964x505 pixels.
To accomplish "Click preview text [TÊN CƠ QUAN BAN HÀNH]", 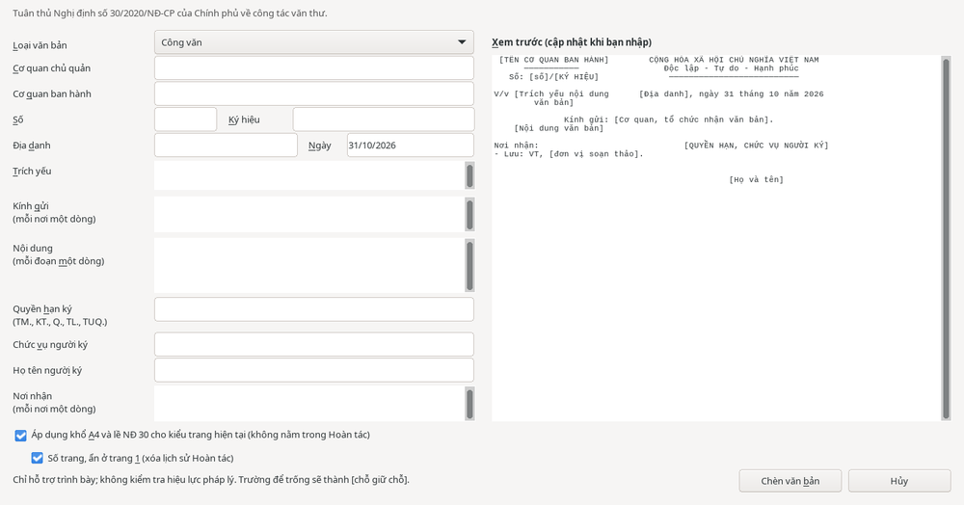I will pos(554,60).
